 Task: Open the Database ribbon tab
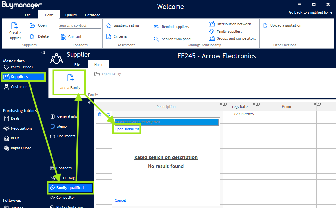pos(93,15)
